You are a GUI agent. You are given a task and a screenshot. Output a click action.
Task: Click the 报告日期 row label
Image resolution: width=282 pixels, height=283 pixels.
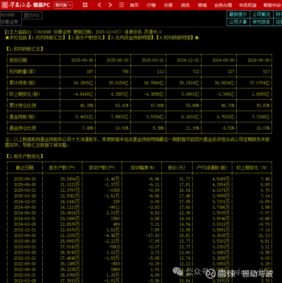[18, 60]
